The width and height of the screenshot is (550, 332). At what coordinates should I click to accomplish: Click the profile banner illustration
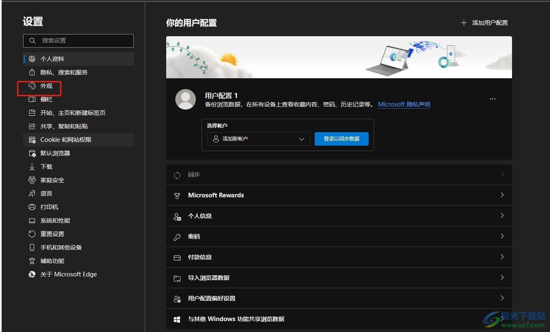(x=339, y=57)
